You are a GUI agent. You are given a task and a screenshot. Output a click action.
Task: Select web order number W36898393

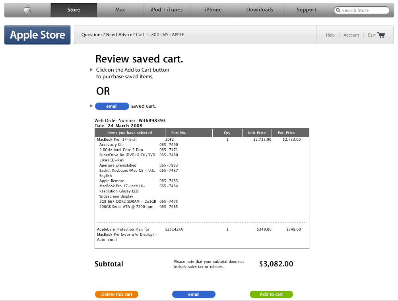coord(152,120)
